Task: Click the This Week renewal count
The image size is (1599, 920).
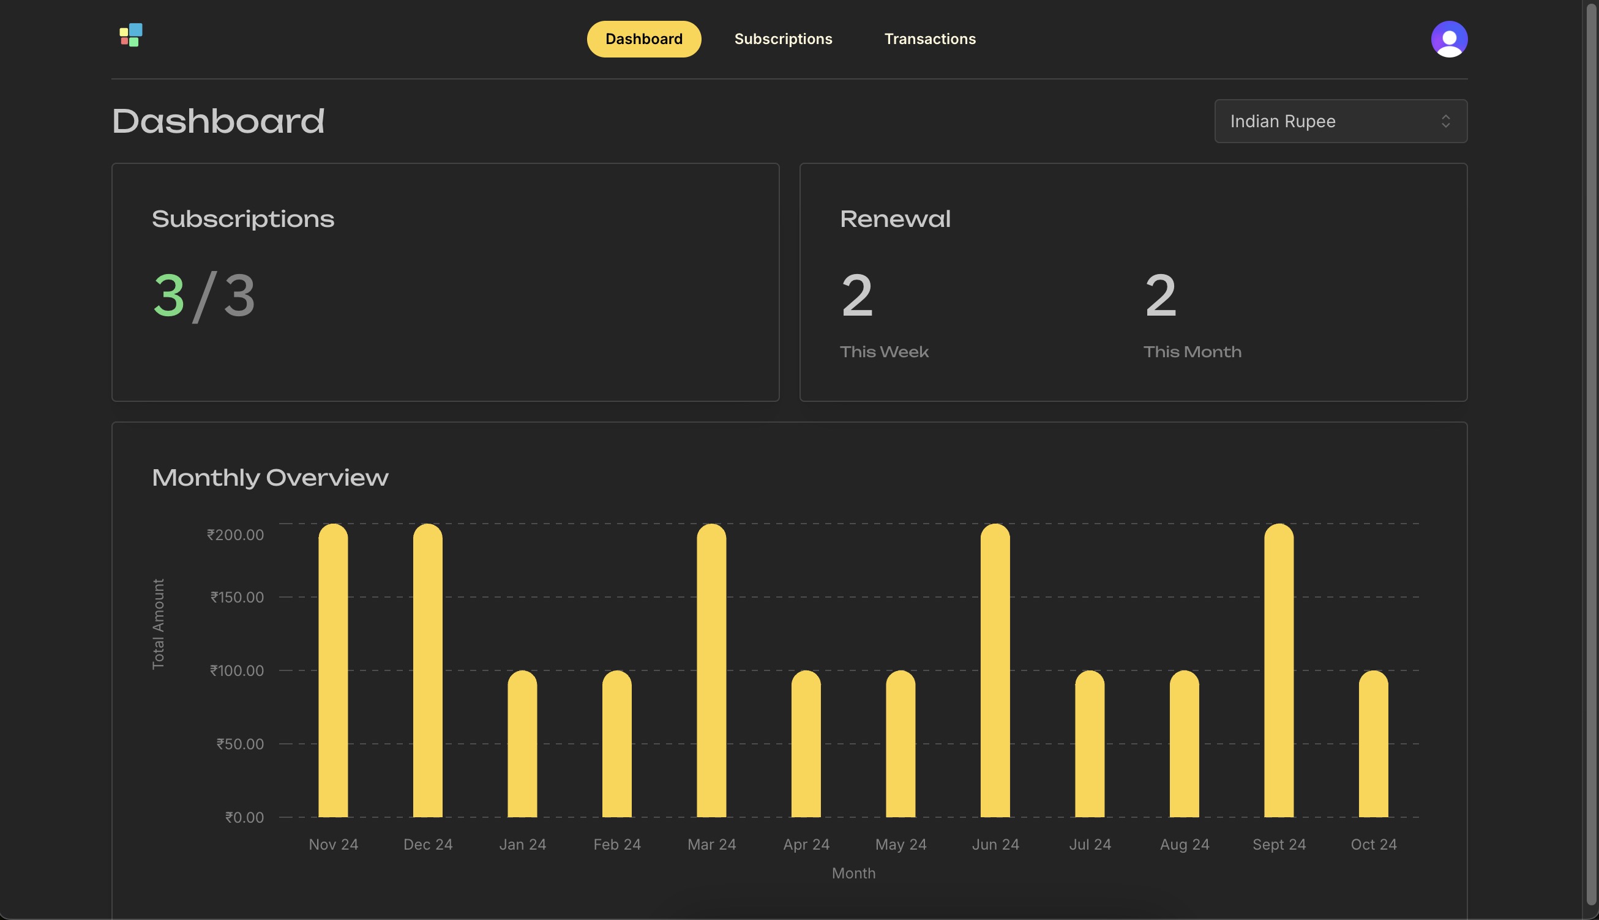Action: (x=856, y=295)
